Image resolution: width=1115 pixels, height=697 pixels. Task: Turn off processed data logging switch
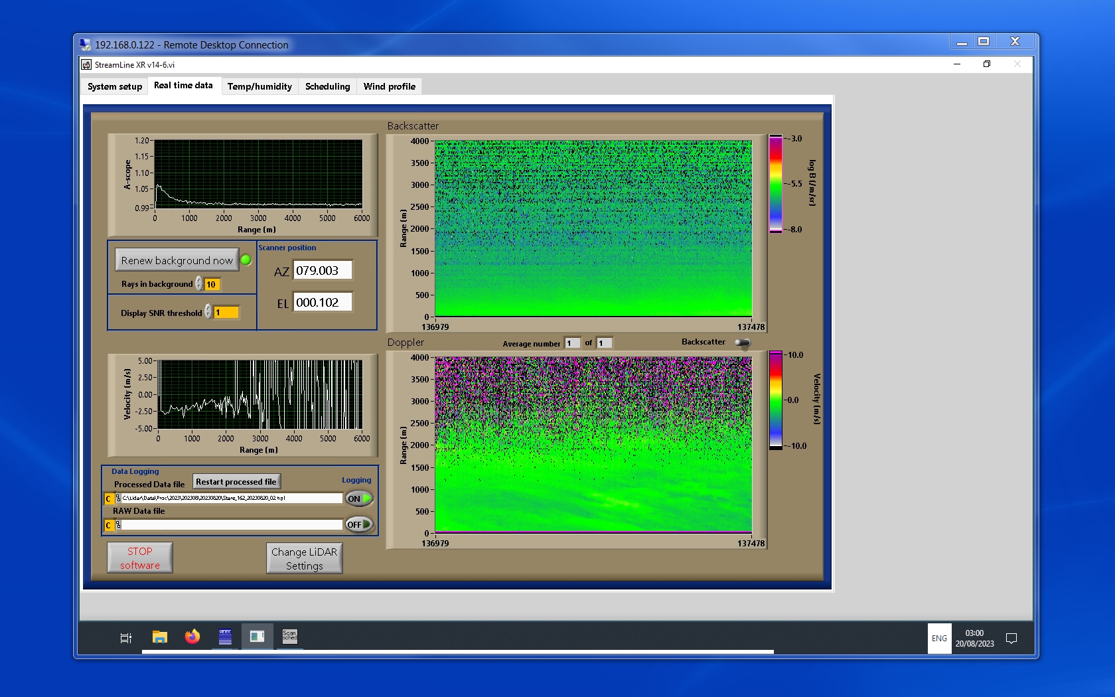point(359,499)
